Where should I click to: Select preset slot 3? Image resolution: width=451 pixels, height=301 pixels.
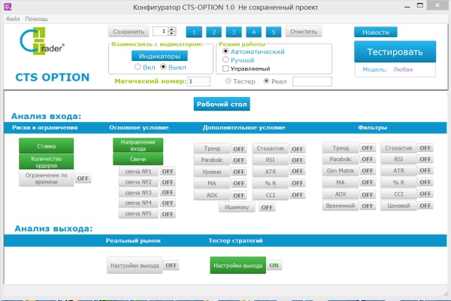coord(234,32)
